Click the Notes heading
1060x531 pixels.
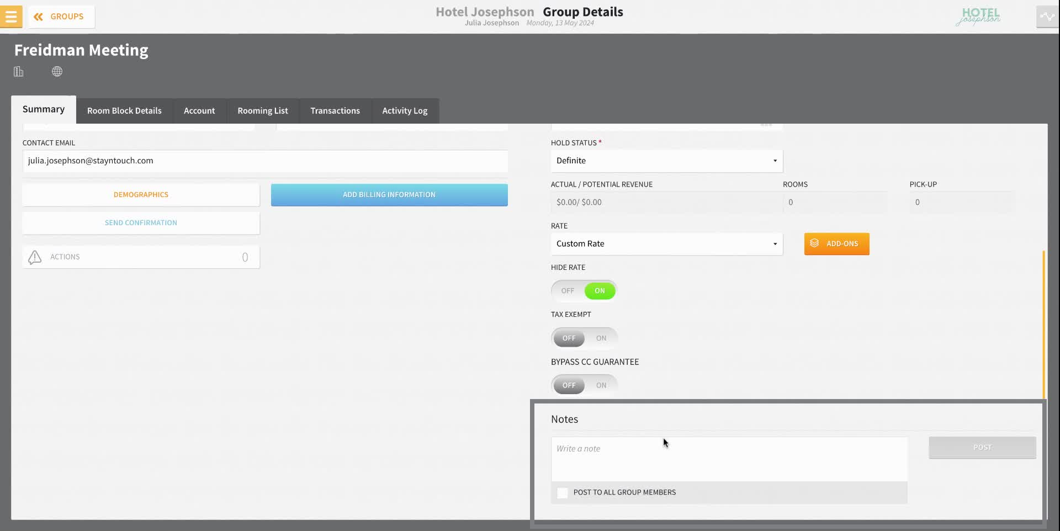click(564, 420)
